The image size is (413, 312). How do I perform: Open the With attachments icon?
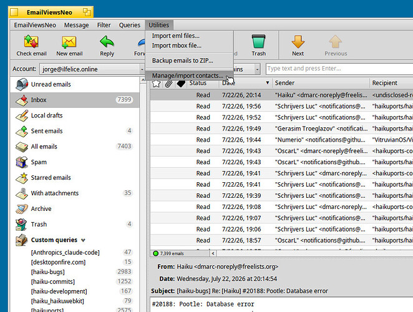click(x=22, y=193)
